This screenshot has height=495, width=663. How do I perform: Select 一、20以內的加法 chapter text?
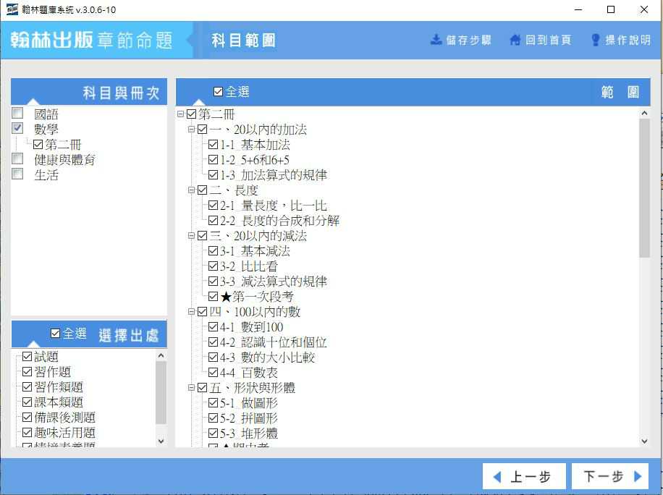point(258,130)
